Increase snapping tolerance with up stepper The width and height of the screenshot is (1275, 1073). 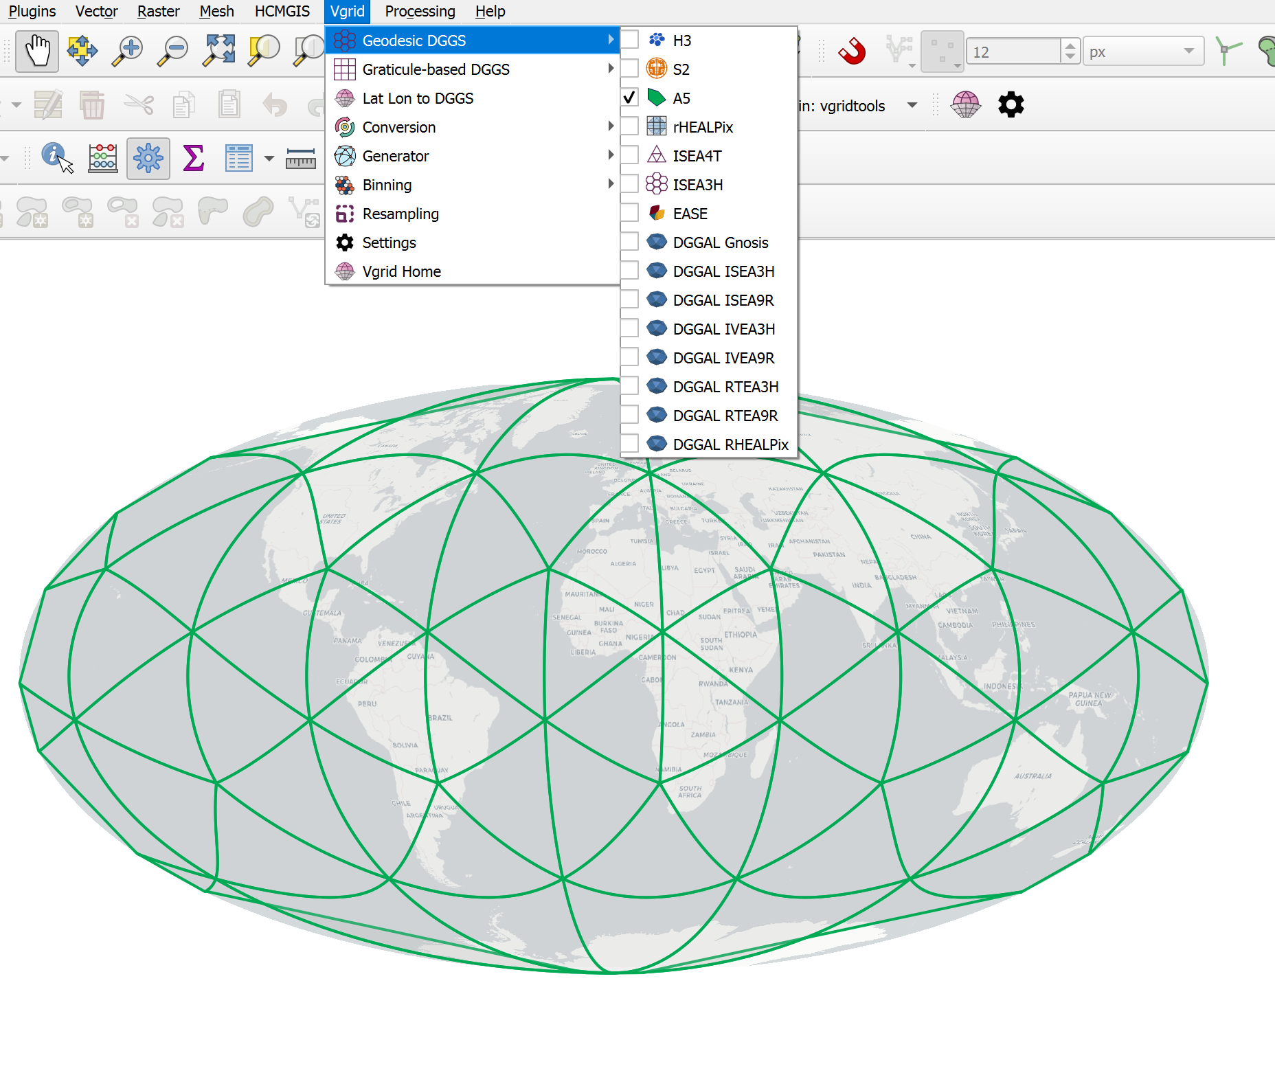1070,45
